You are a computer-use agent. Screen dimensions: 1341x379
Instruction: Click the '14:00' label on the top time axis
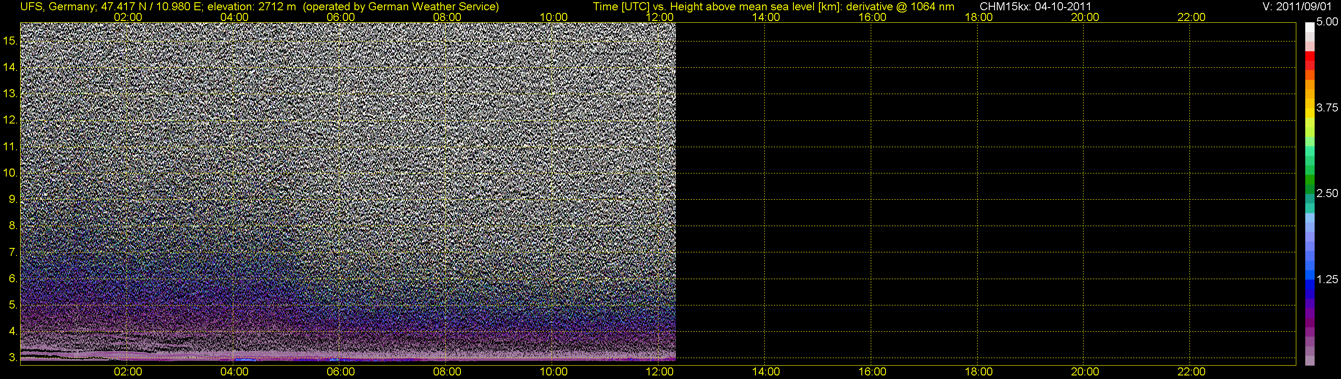(766, 17)
